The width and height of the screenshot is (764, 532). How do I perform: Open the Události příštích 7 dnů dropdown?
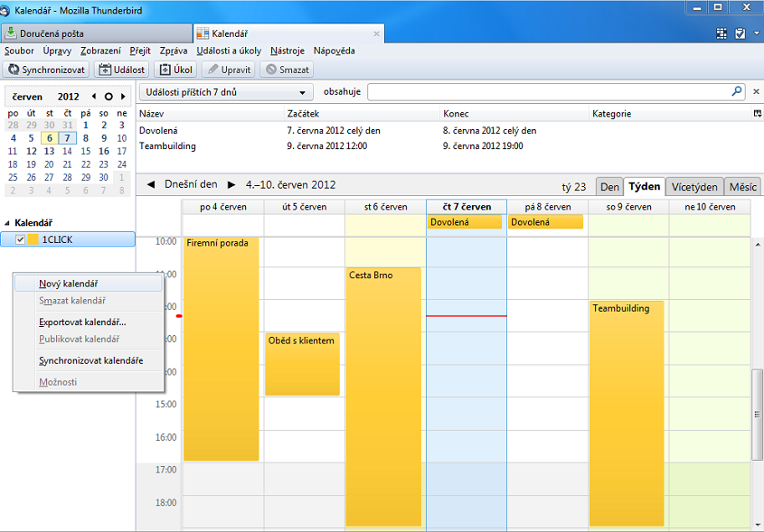click(226, 92)
